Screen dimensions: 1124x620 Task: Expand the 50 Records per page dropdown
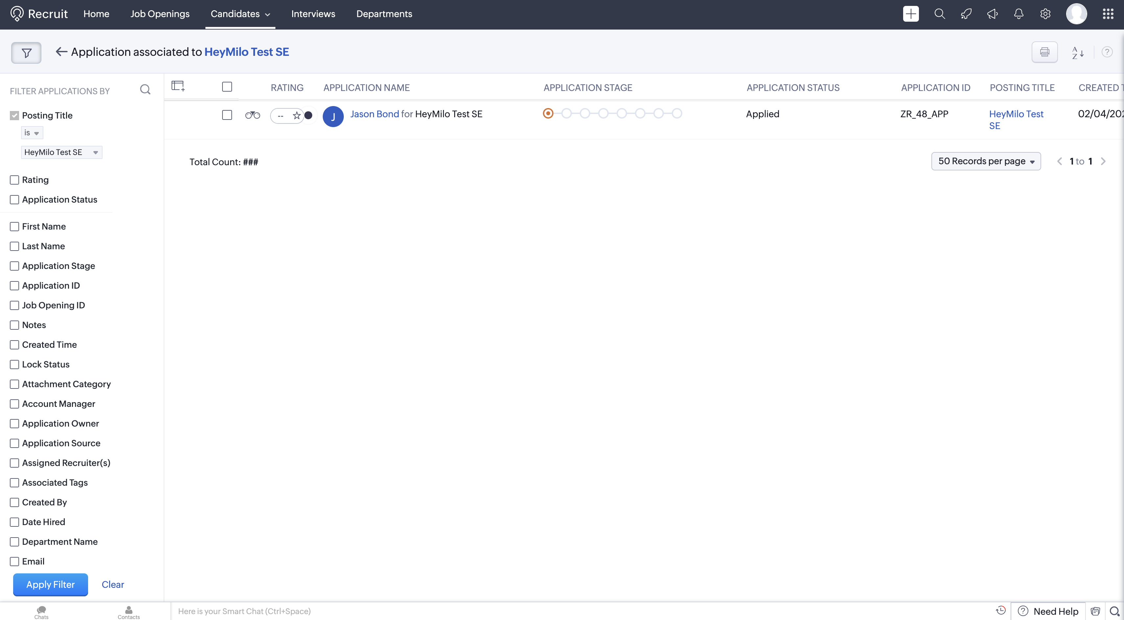[x=986, y=161]
